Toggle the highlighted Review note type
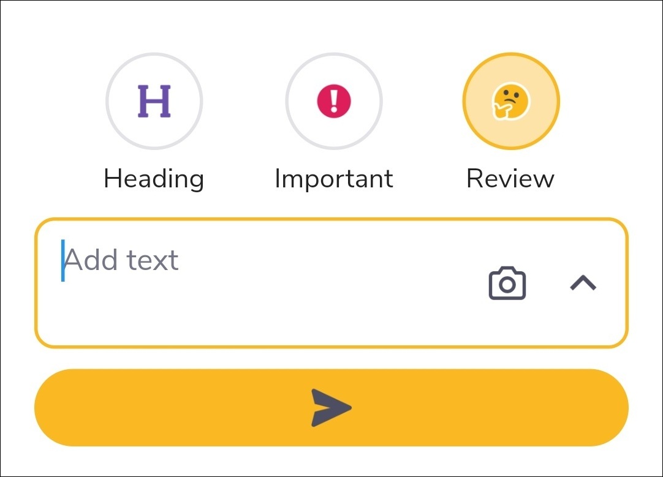Screen dimensions: 663x477 (x=511, y=101)
